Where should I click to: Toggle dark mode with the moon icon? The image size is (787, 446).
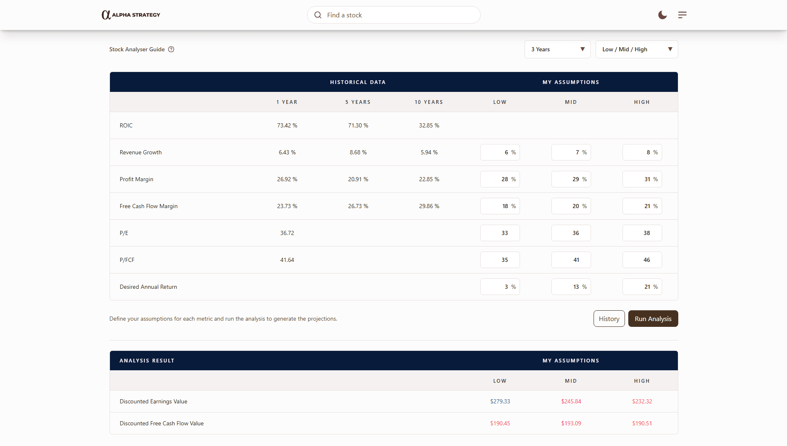(x=662, y=15)
